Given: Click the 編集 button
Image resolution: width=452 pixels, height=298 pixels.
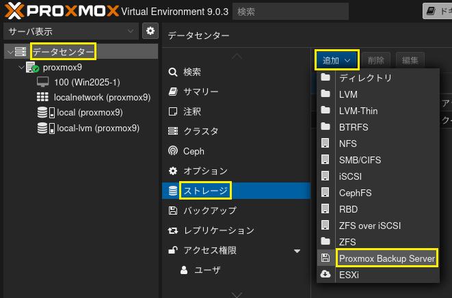Looking at the screenshot, I should click(x=410, y=60).
